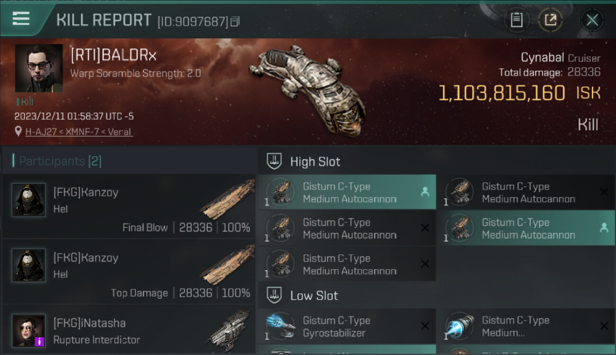616x355 pixels.
Task: Open the clipboard report icon
Action: point(516,20)
